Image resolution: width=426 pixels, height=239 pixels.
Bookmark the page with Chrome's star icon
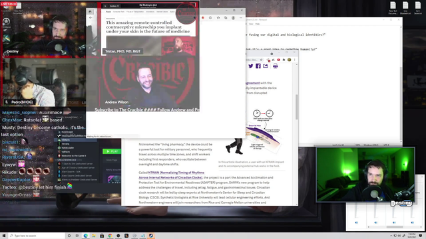click(x=262, y=60)
